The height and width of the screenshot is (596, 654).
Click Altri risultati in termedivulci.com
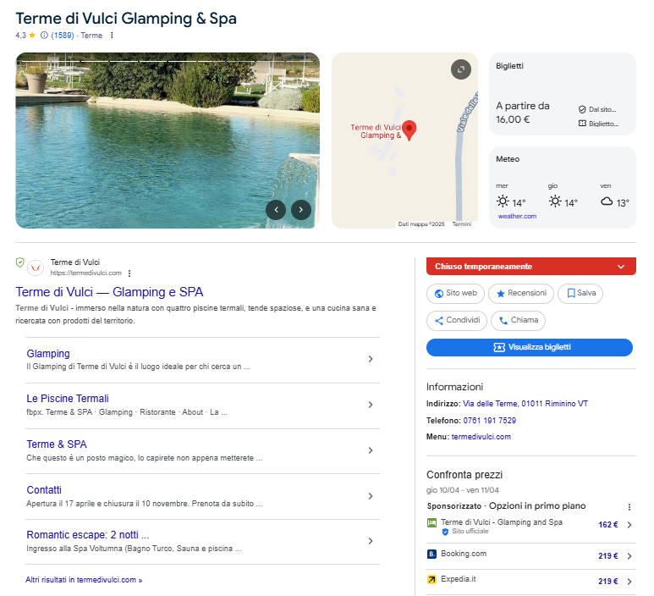tap(84, 580)
